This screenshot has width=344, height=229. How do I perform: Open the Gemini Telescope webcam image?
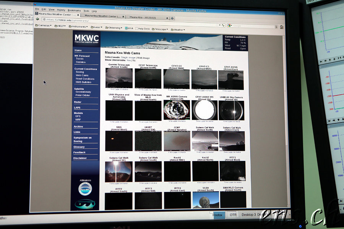(x=119, y=78)
